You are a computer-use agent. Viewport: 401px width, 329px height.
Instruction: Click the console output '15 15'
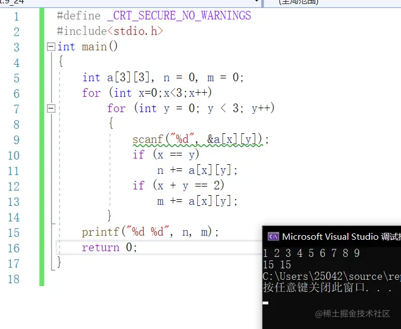pyautogui.click(x=277, y=265)
